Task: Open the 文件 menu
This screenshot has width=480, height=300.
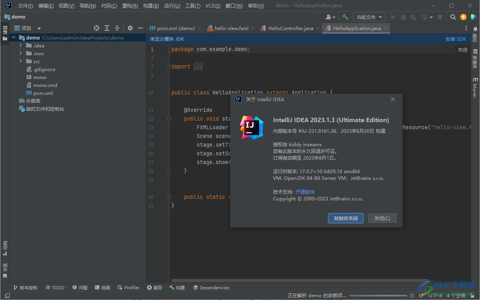Action: coord(25,6)
